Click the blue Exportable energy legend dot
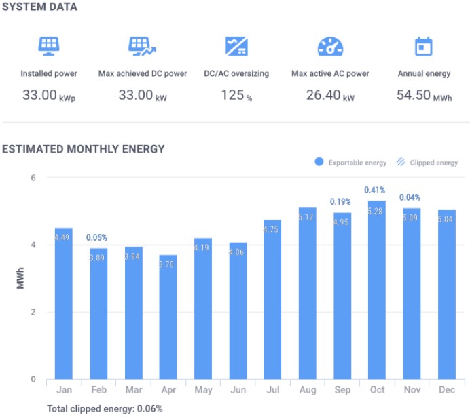Image resolution: width=470 pixels, height=417 pixels. (x=319, y=163)
